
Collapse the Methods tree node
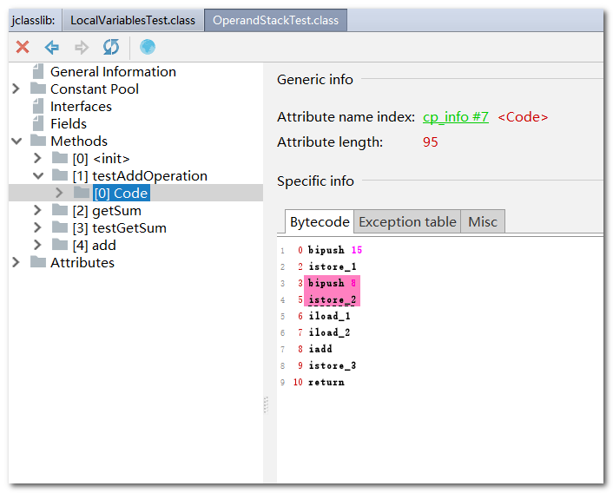(x=16, y=141)
